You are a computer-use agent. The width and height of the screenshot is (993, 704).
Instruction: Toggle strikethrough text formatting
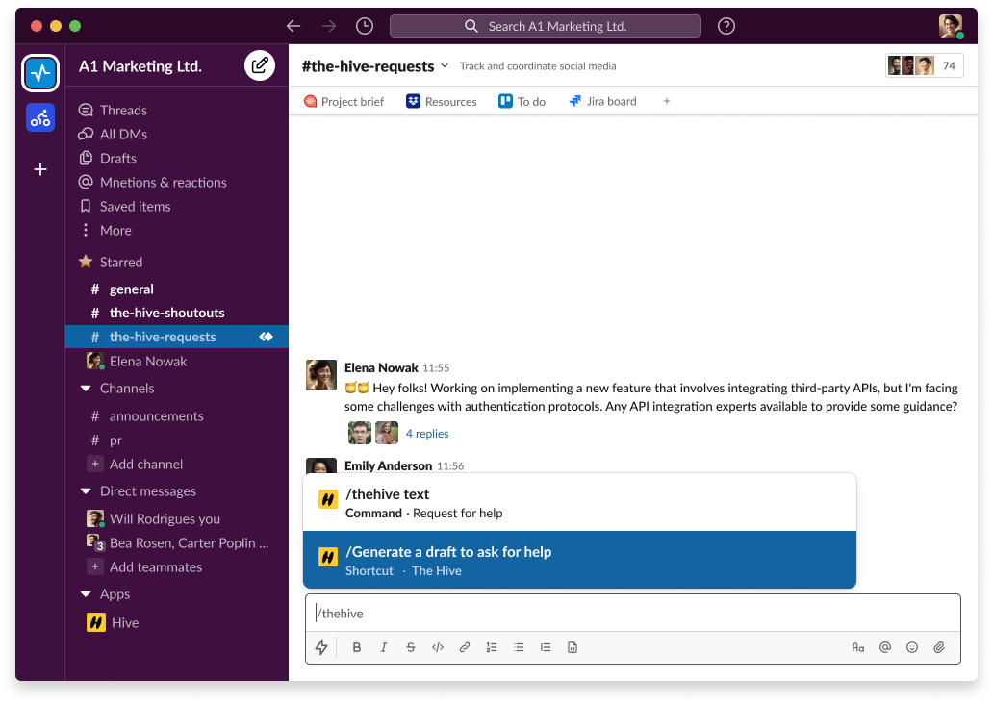(411, 647)
